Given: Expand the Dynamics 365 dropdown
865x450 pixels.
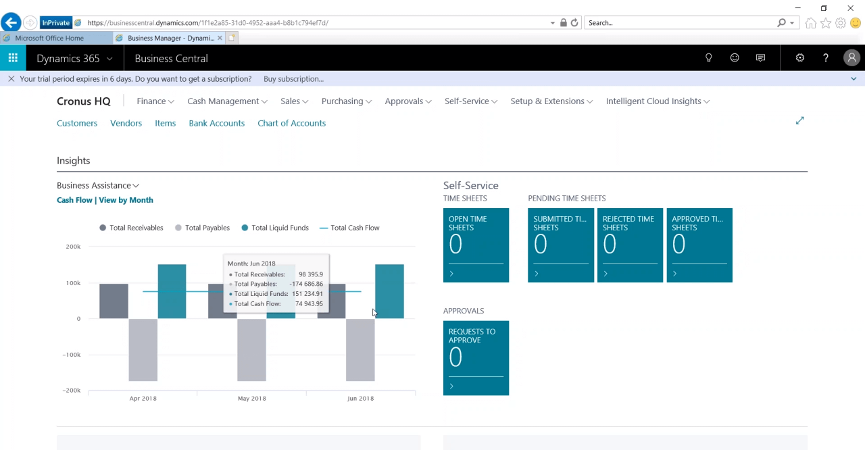Looking at the screenshot, I should pos(109,59).
